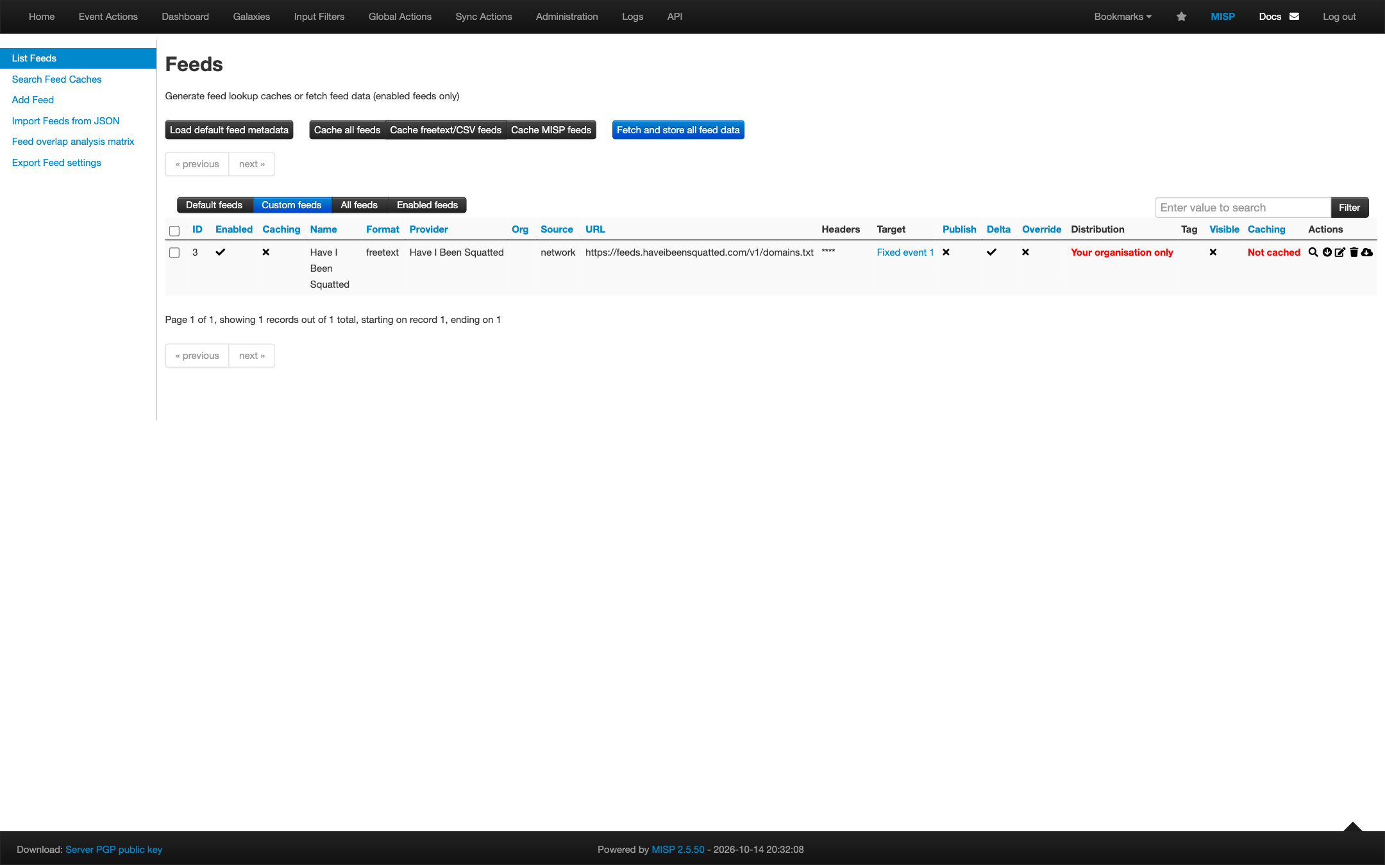This screenshot has height=865, width=1385.
Task: Tick the select-all checkbox in table header
Action: click(174, 231)
